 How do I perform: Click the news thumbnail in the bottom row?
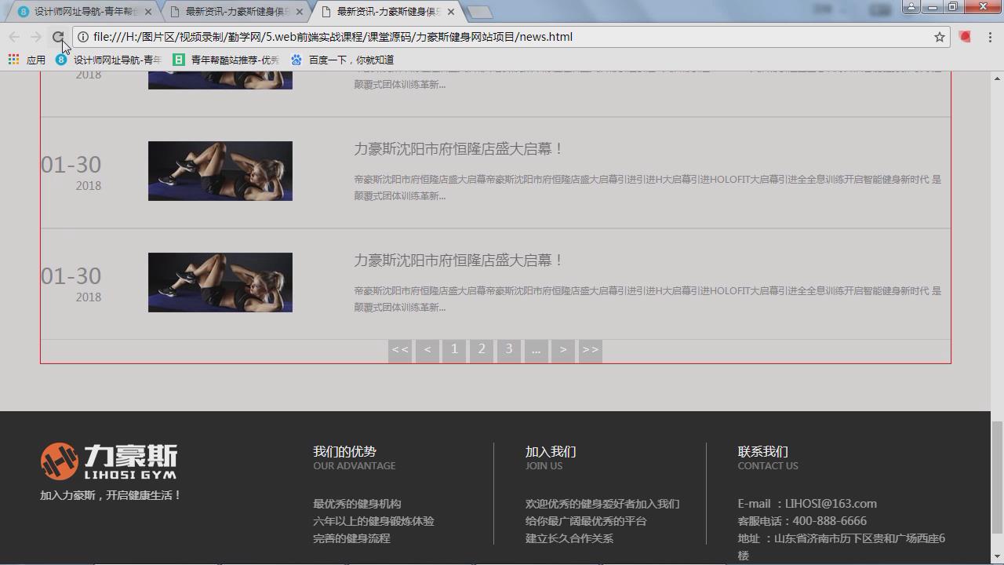[x=220, y=282]
